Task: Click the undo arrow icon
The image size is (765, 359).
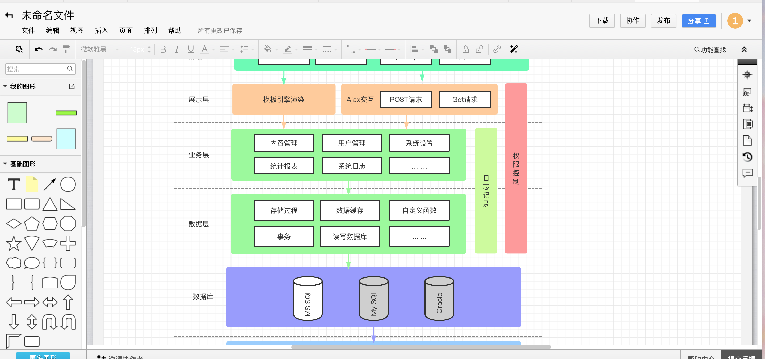Action: [39, 49]
